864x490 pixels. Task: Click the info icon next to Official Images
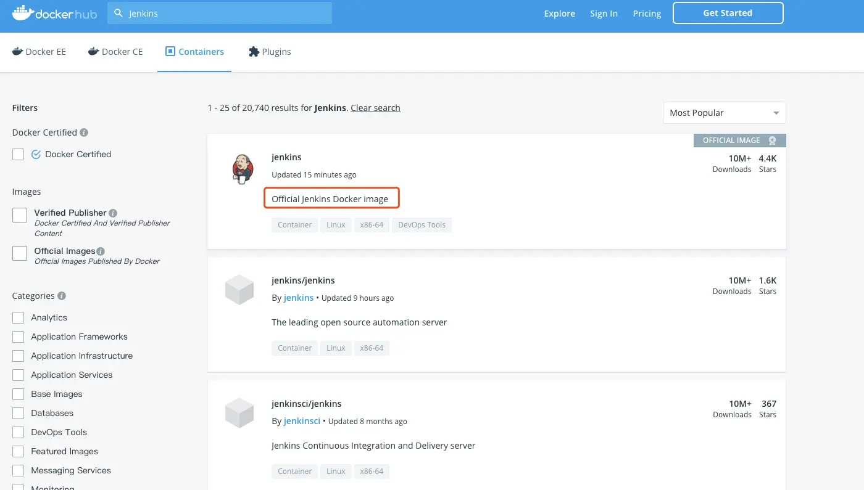[101, 251]
